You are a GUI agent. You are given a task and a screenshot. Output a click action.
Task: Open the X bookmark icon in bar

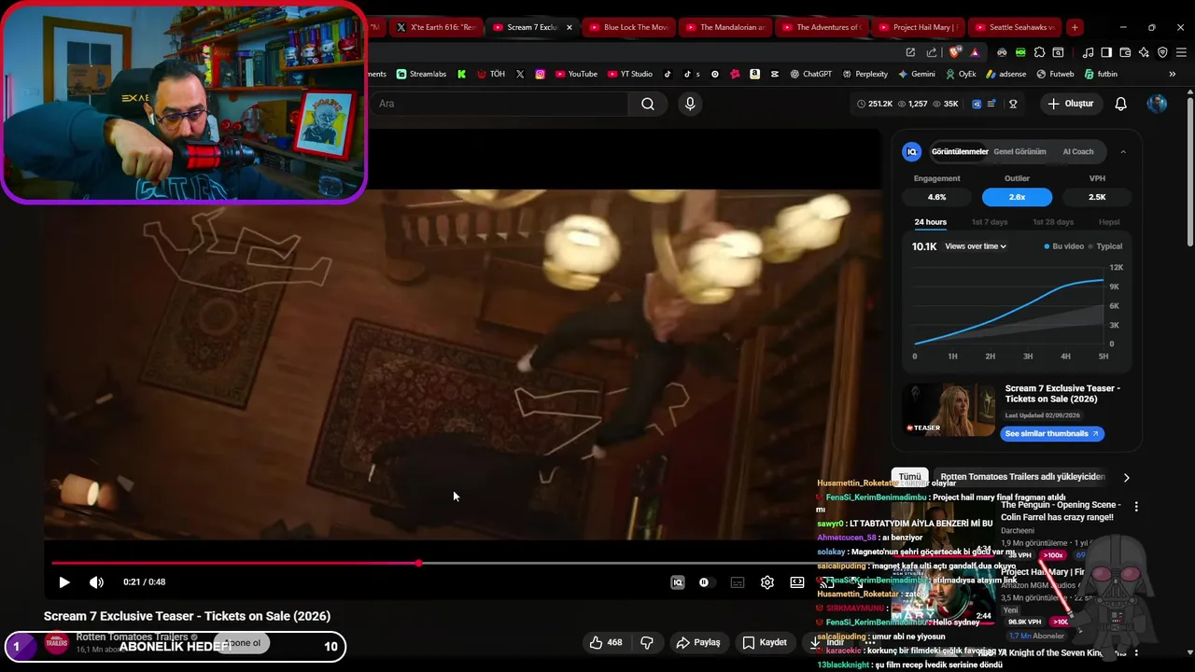tap(520, 74)
